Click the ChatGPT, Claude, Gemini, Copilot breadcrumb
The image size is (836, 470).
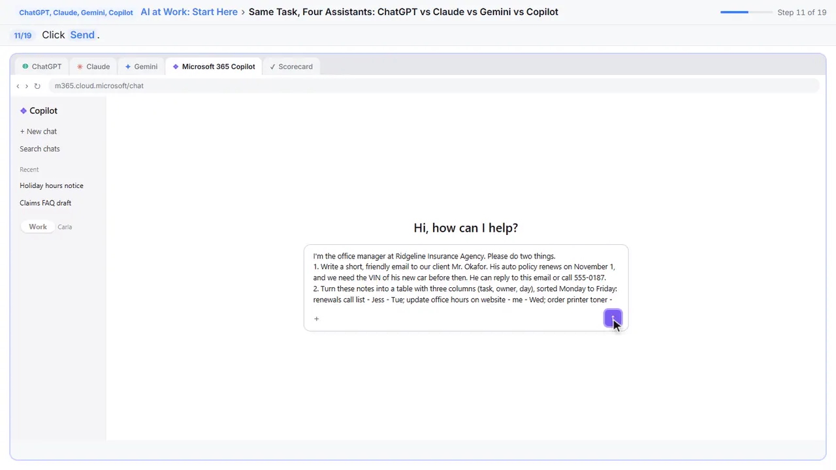[x=76, y=12]
